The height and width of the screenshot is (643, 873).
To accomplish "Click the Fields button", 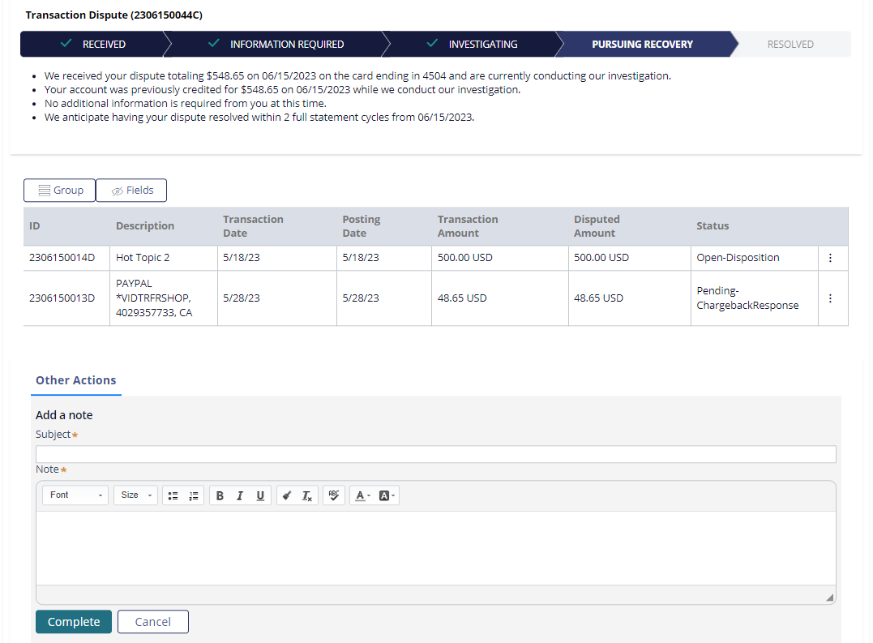I will pos(131,191).
